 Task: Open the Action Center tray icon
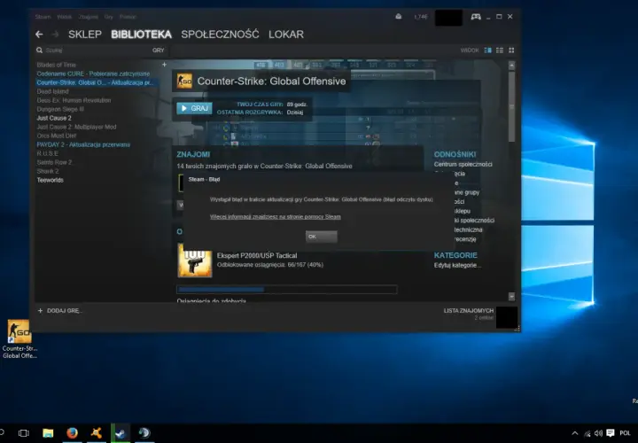point(610,433)
